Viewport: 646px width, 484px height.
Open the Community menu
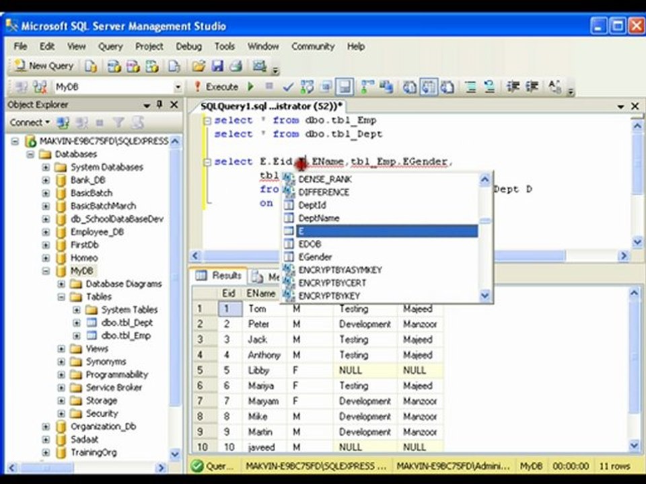pyautogui.click(x=313, y=46)
